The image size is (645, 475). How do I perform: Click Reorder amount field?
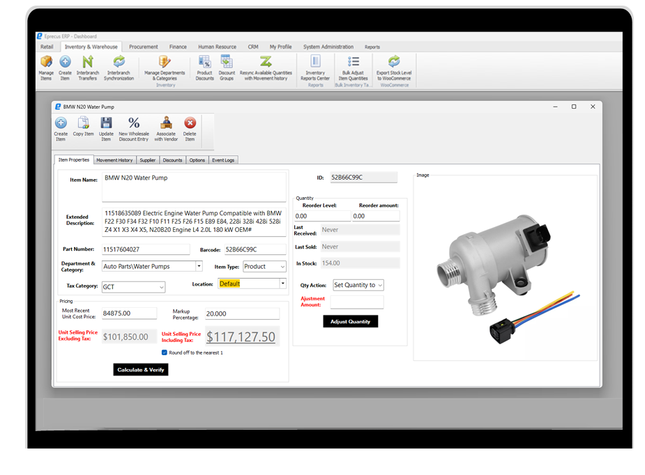point(376,216)
